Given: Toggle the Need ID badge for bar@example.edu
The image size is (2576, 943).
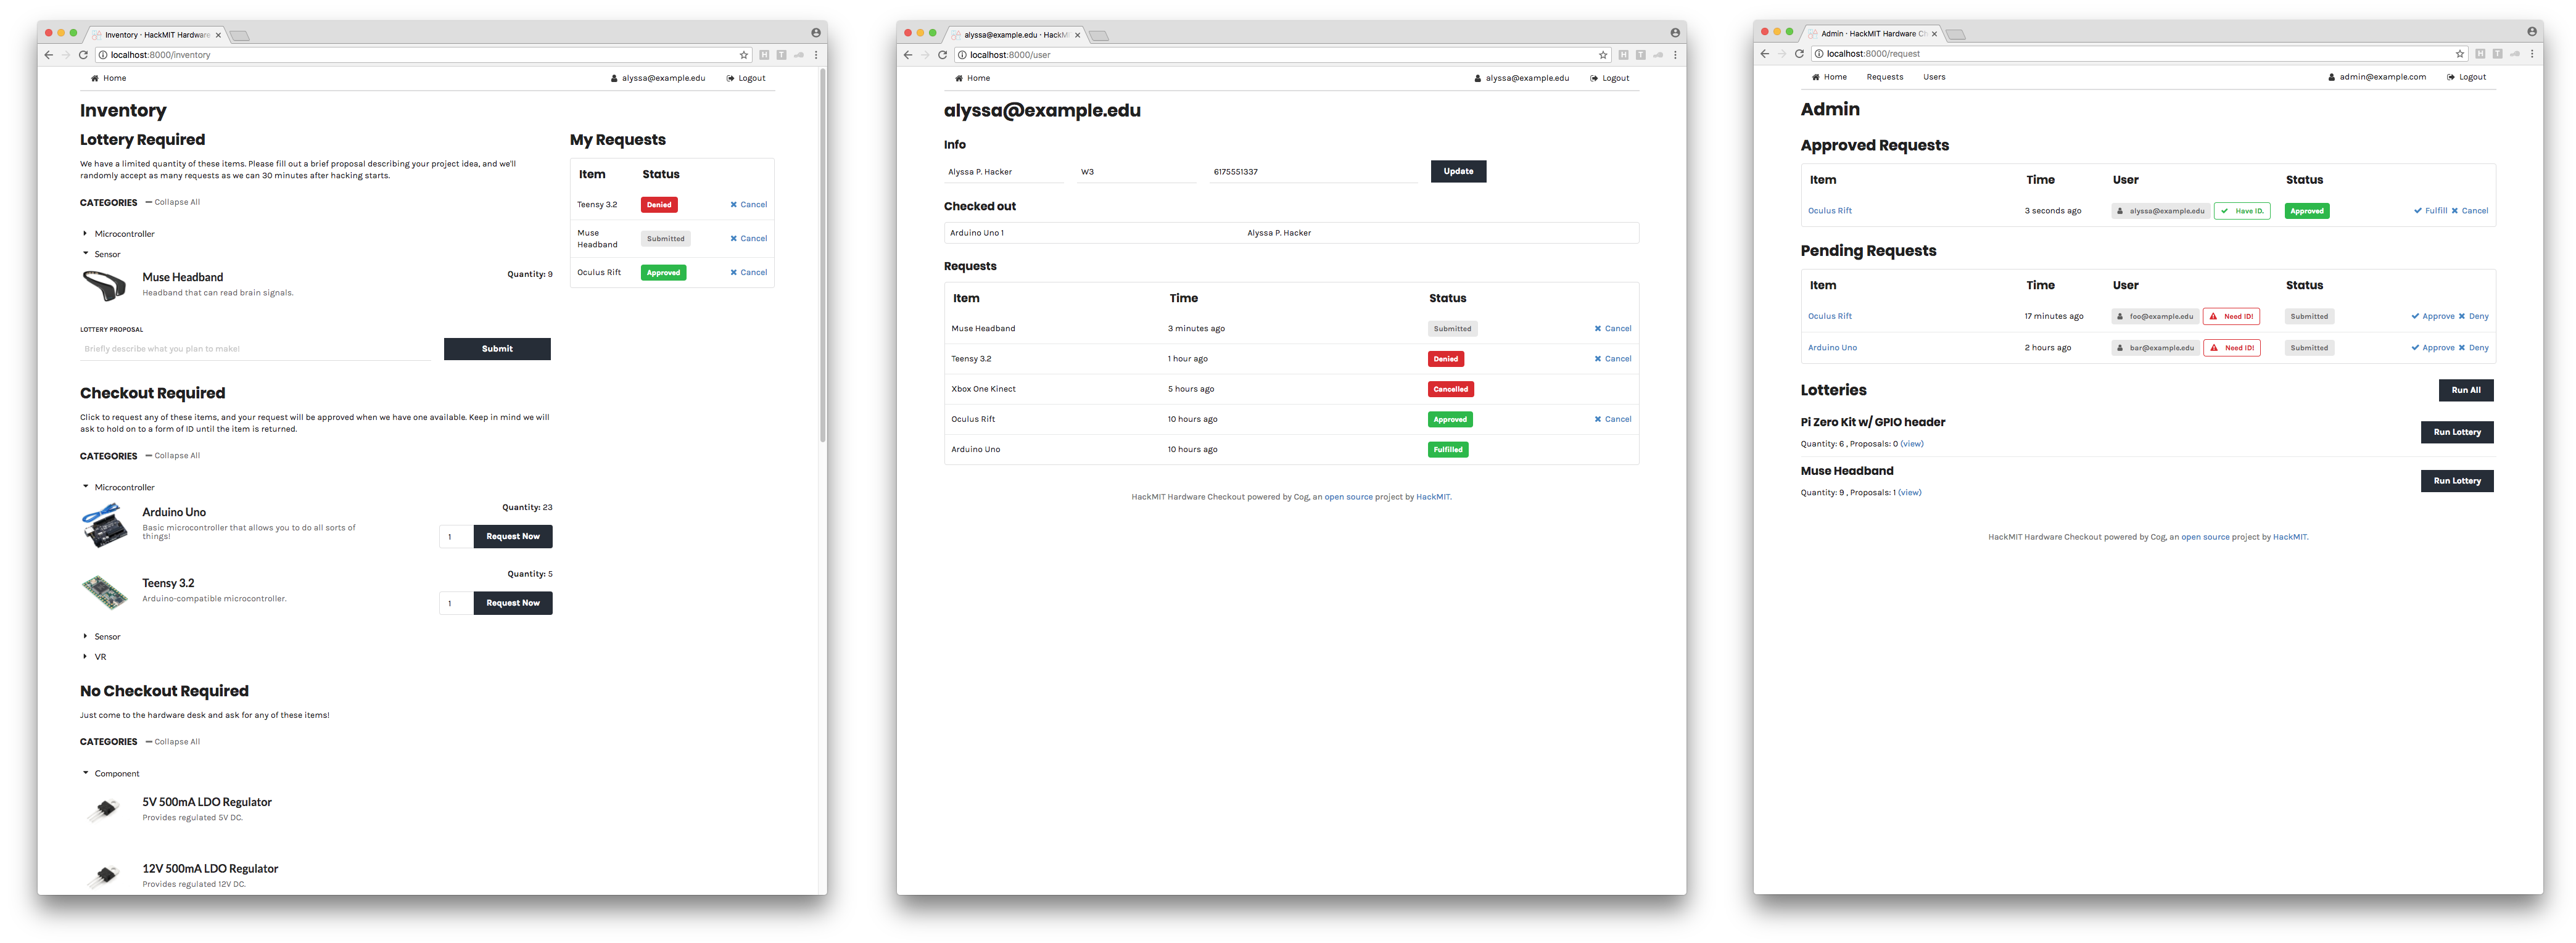Looking at the screenshot, I should coord(2231,348).
